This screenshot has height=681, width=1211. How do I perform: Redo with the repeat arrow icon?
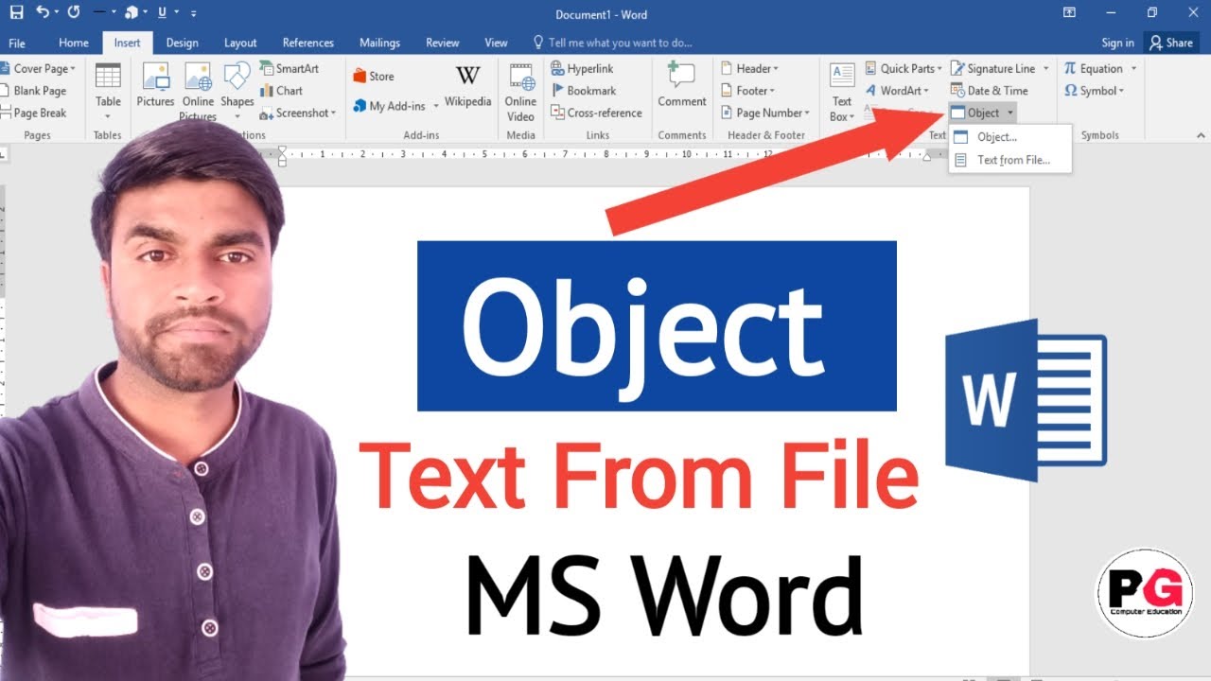pos(74,13)
